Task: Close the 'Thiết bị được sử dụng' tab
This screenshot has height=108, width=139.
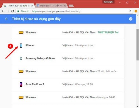Action: 32,6
